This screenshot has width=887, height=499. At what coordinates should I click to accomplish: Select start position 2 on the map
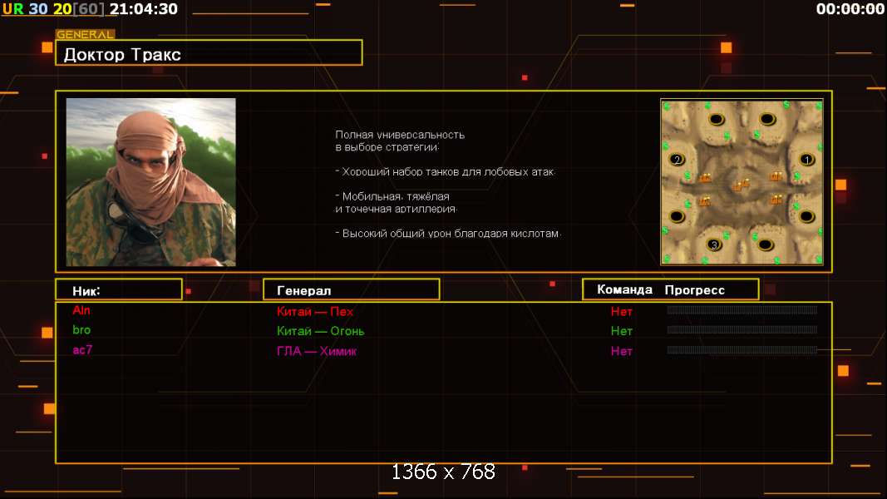(678, 160)
